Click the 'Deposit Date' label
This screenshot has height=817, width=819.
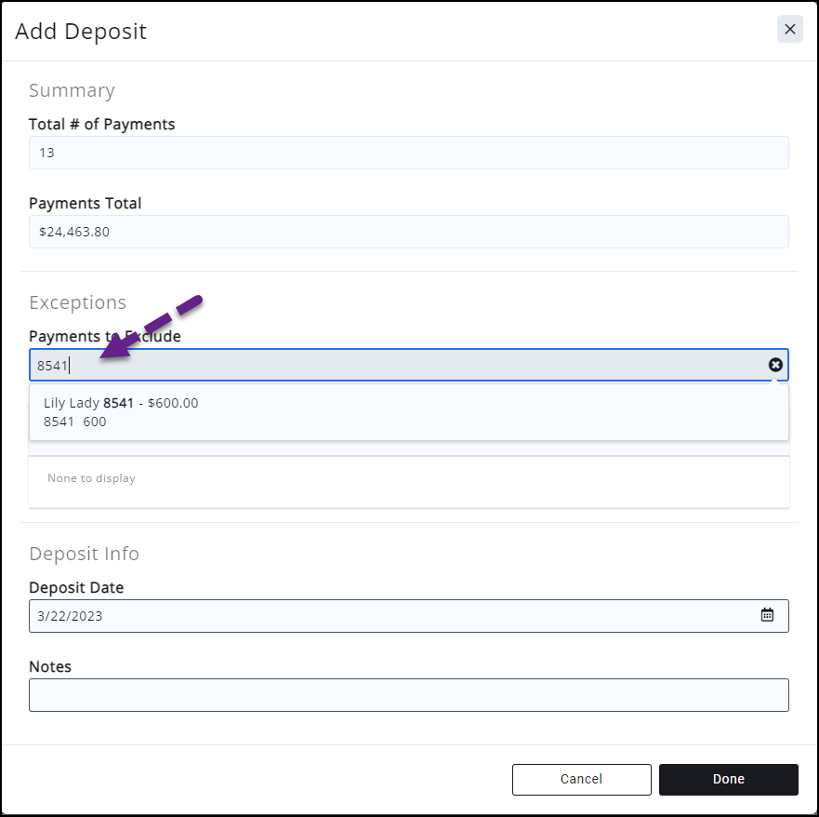click(x=76, y=587)
